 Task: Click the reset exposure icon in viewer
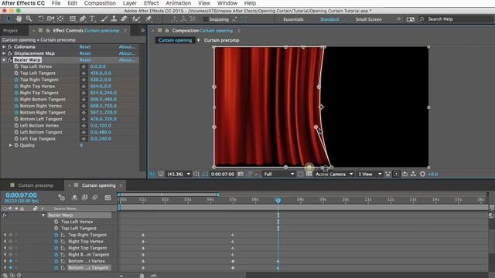(x=422, y=174)
